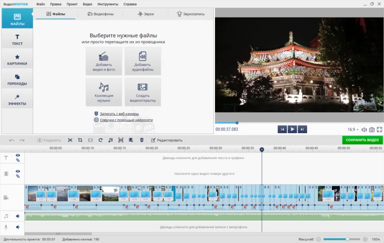Open Коллекция музыки
The width and height of the screenshot is (384, 243).
pyautogui.click(x=104, y=92)
